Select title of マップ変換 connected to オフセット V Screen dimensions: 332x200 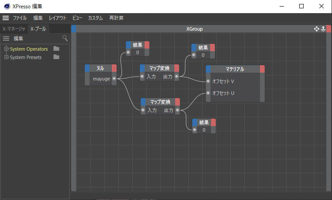pyautogui.click(x=159, y=68)
